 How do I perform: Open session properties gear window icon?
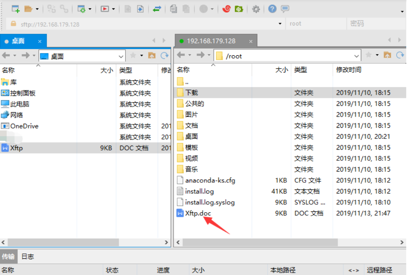point(82,9)
